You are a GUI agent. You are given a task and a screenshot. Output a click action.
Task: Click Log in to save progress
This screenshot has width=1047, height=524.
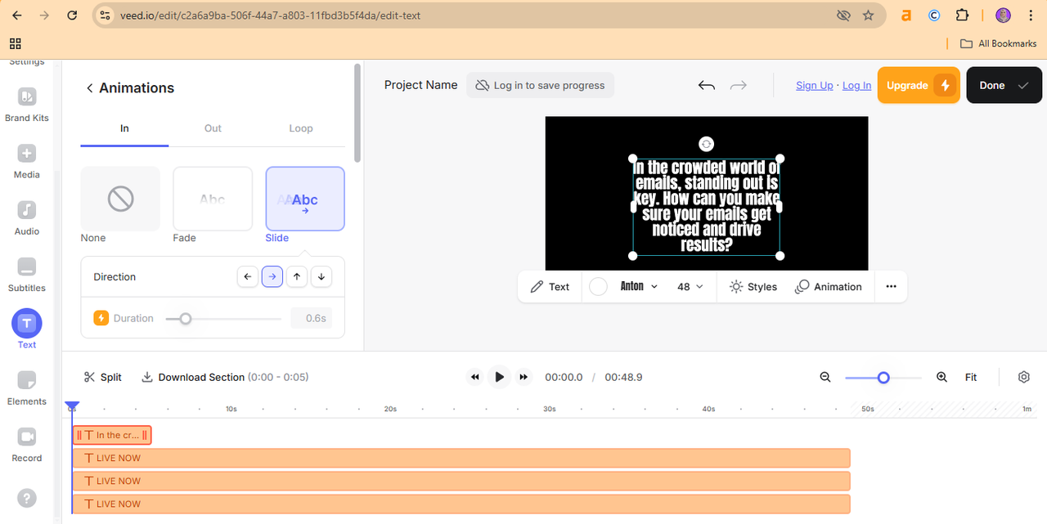pyautogui.click(x=540, y=85)
